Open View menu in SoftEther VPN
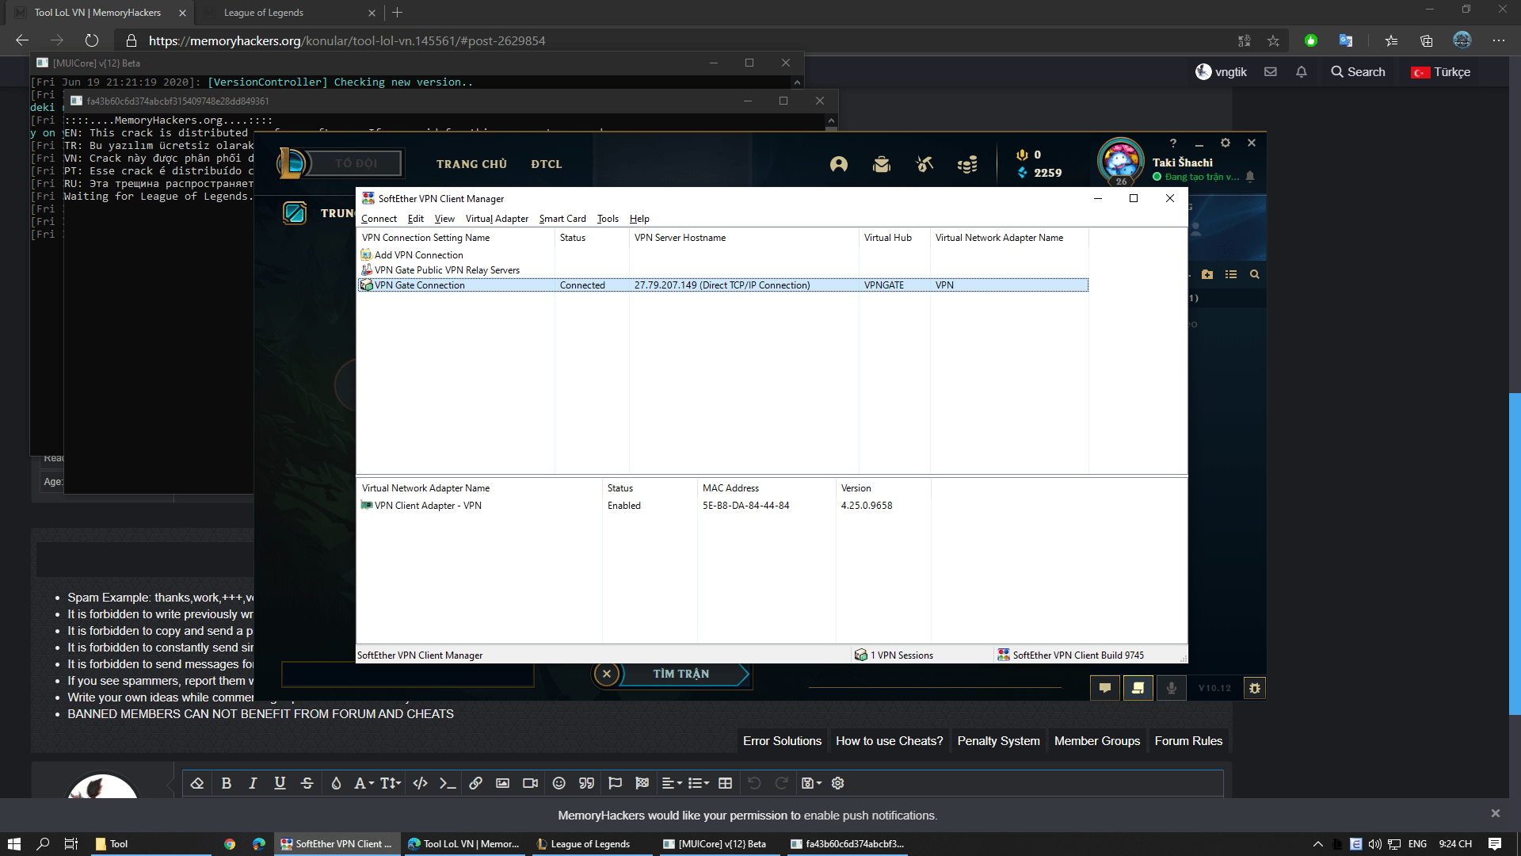 (x=444, y=219)
